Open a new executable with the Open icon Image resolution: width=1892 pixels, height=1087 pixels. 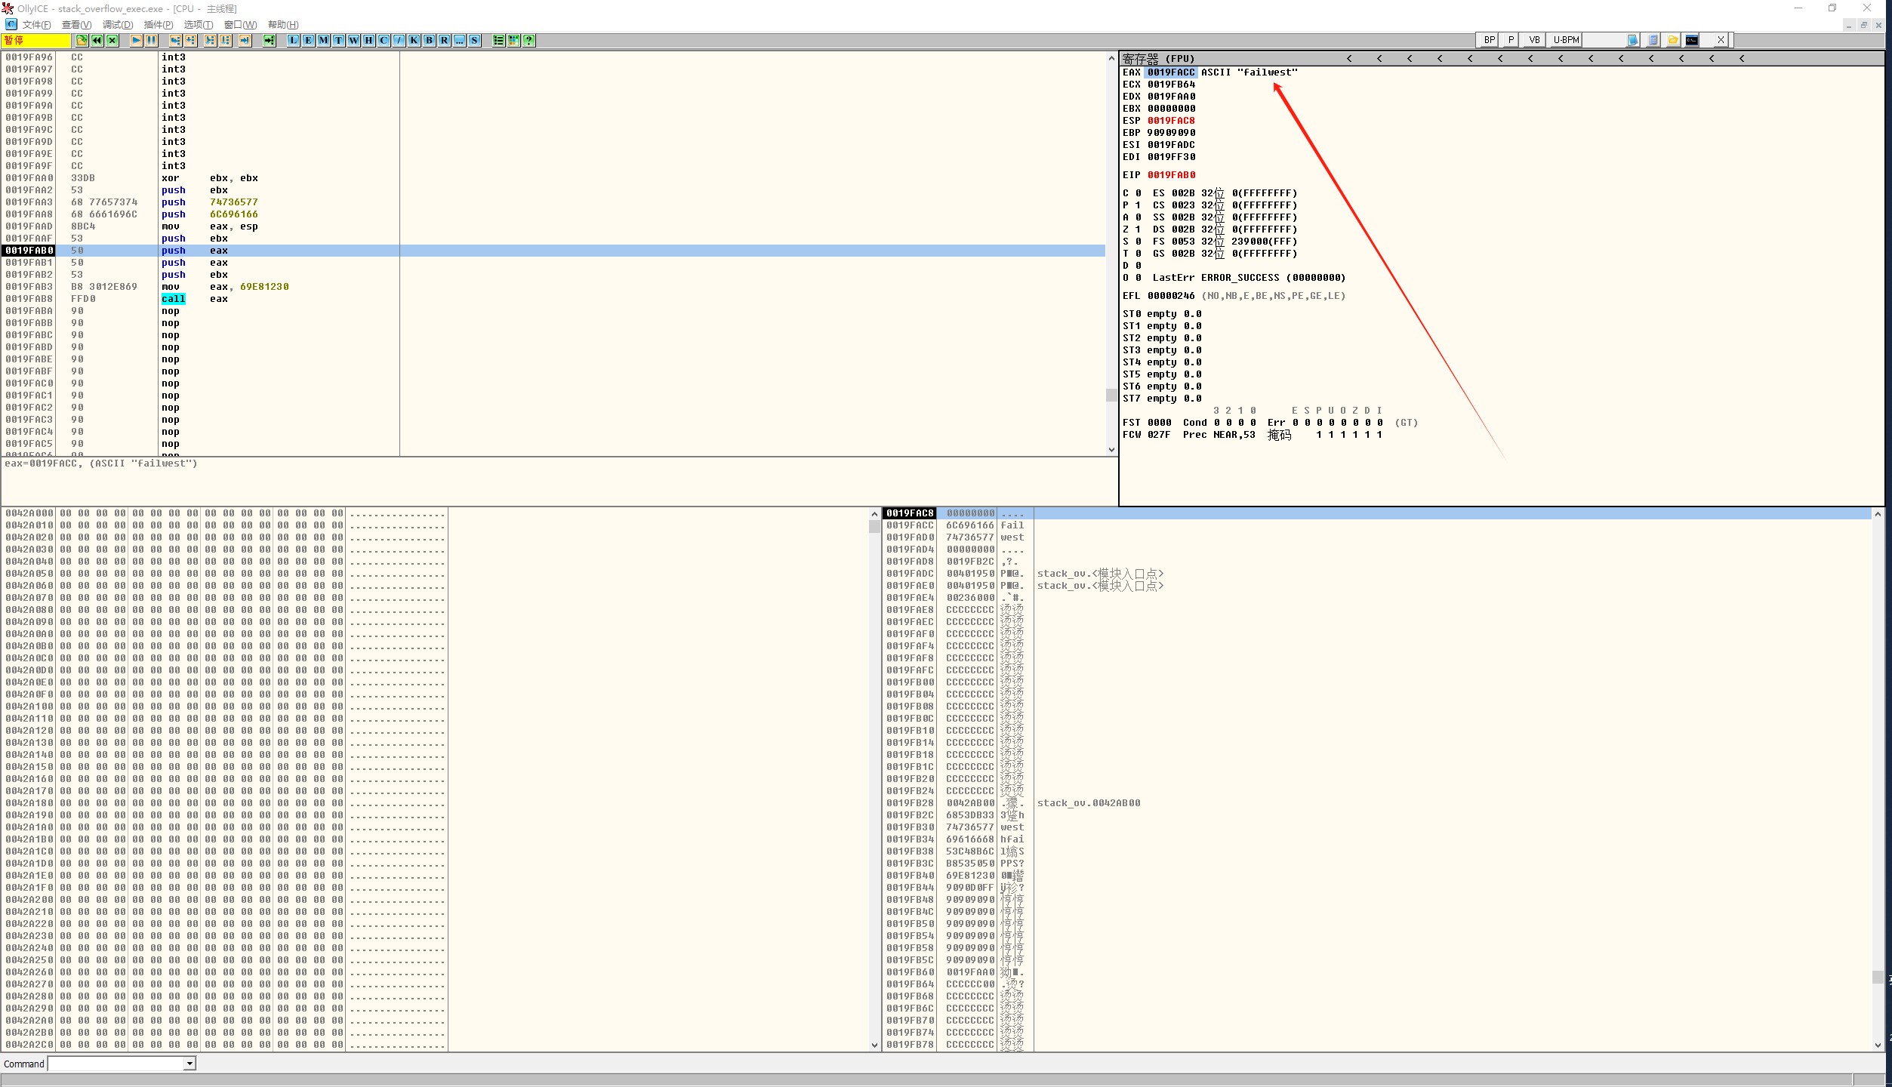[x=82, y=40]
